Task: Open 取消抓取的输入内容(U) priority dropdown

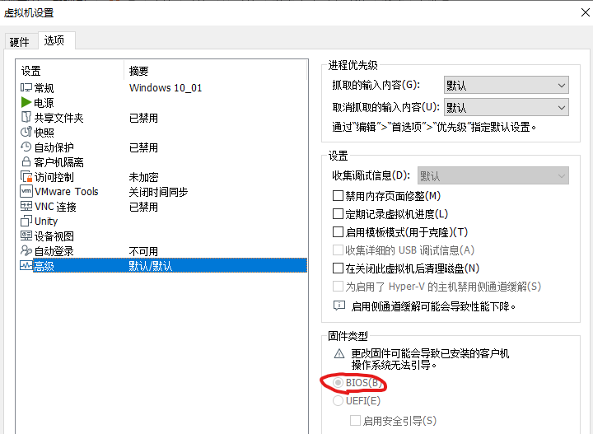Action: pos(506,107)
